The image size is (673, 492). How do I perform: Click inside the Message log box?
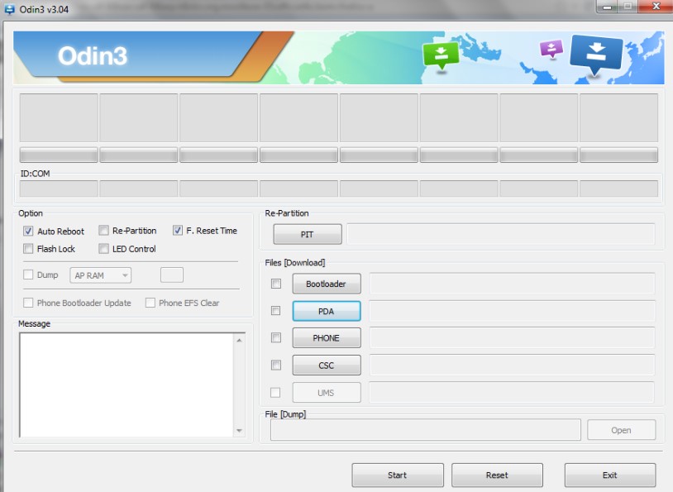pyautogui.click(x=126, y=385)
